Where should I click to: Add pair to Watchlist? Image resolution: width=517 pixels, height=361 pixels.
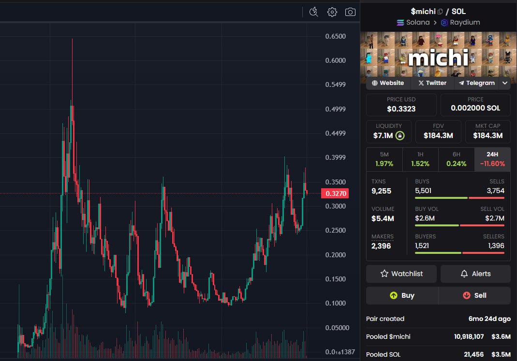point(401,274)
